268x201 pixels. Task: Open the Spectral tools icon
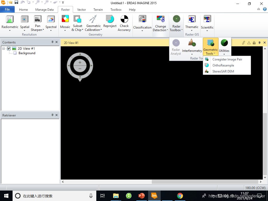[x=51, y=19]
